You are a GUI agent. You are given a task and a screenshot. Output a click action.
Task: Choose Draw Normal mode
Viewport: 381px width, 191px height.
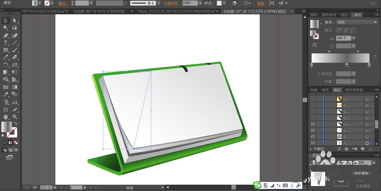pos(5,150)
